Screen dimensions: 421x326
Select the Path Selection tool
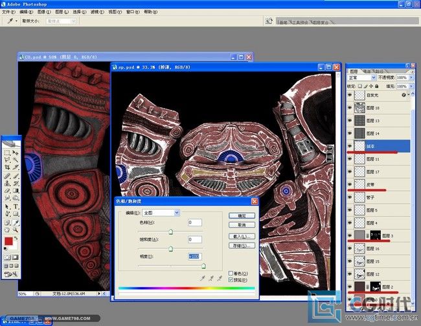[x=7, y=206]
